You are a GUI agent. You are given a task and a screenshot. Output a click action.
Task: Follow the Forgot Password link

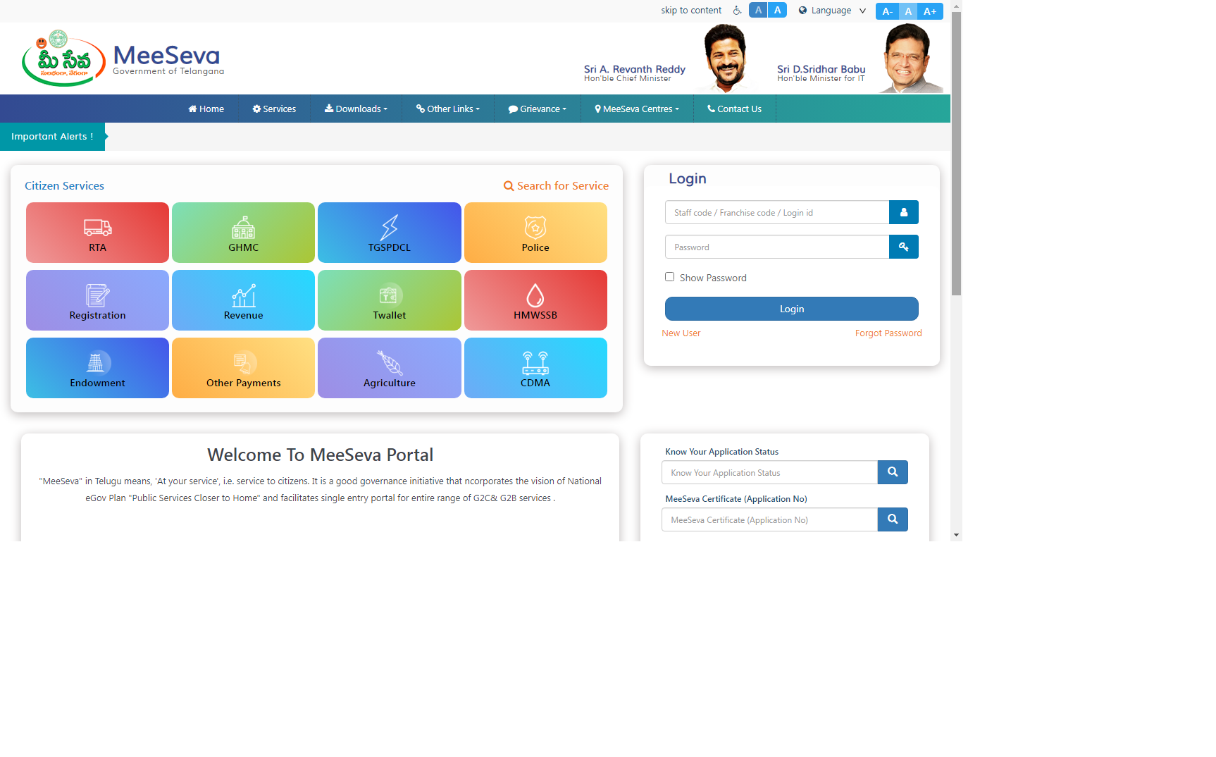tap(888, 333)
